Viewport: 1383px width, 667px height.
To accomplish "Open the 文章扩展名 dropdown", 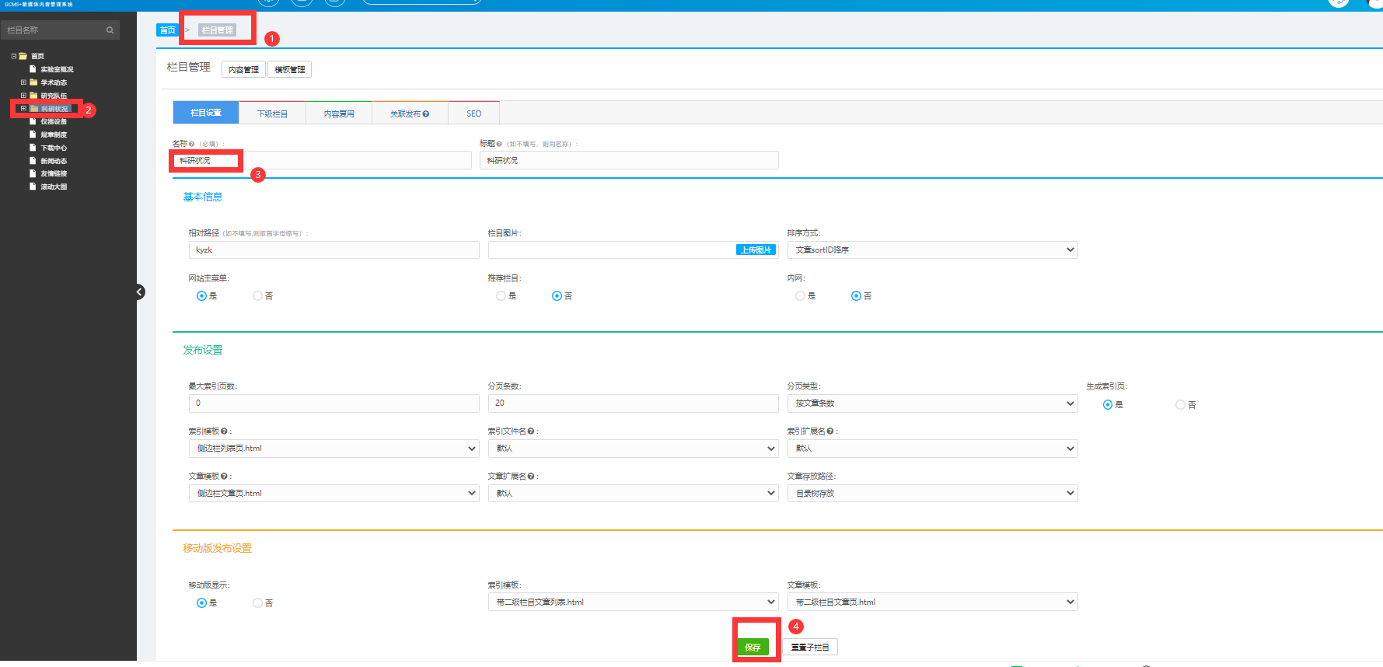I will [633, 494].
